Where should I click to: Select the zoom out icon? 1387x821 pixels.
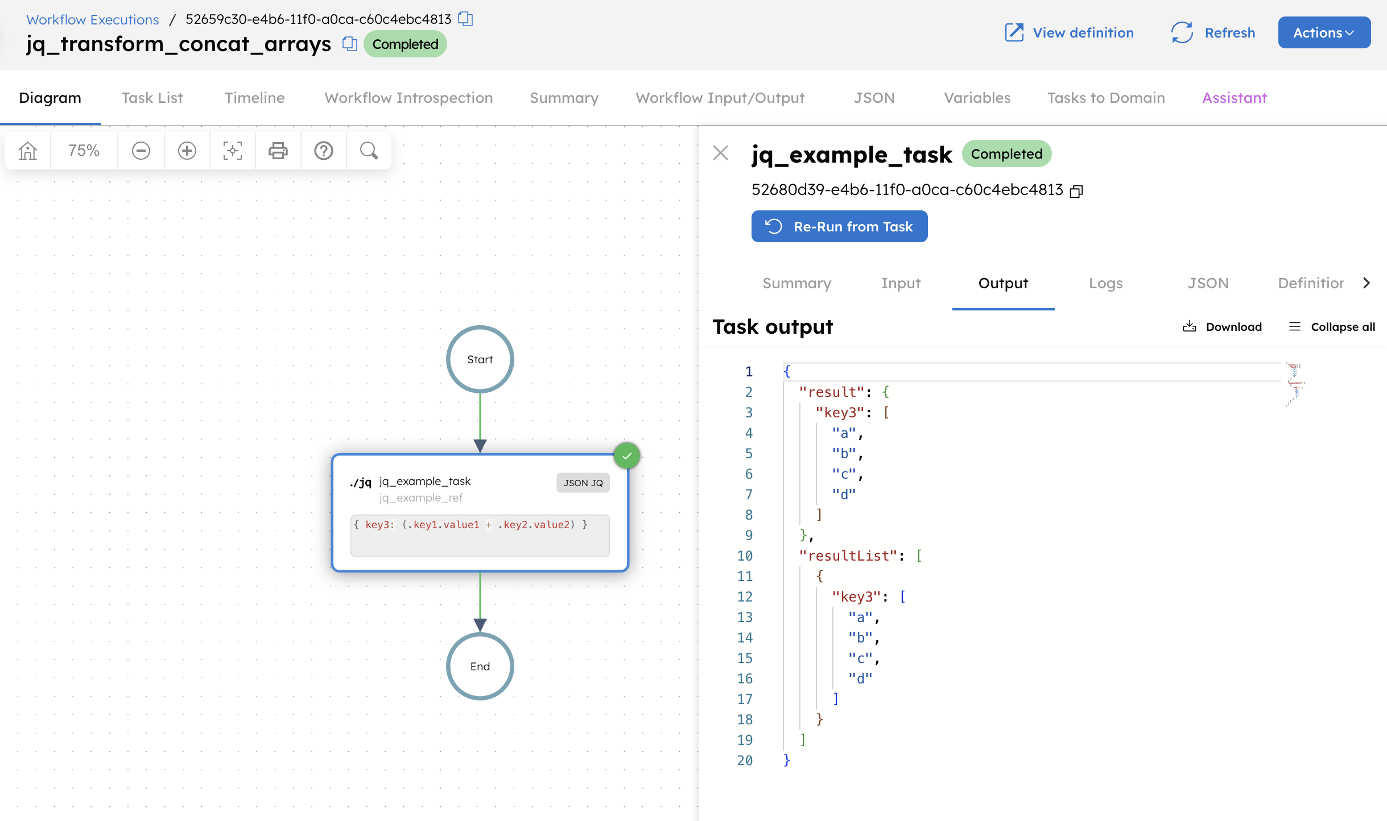(141, 150)
